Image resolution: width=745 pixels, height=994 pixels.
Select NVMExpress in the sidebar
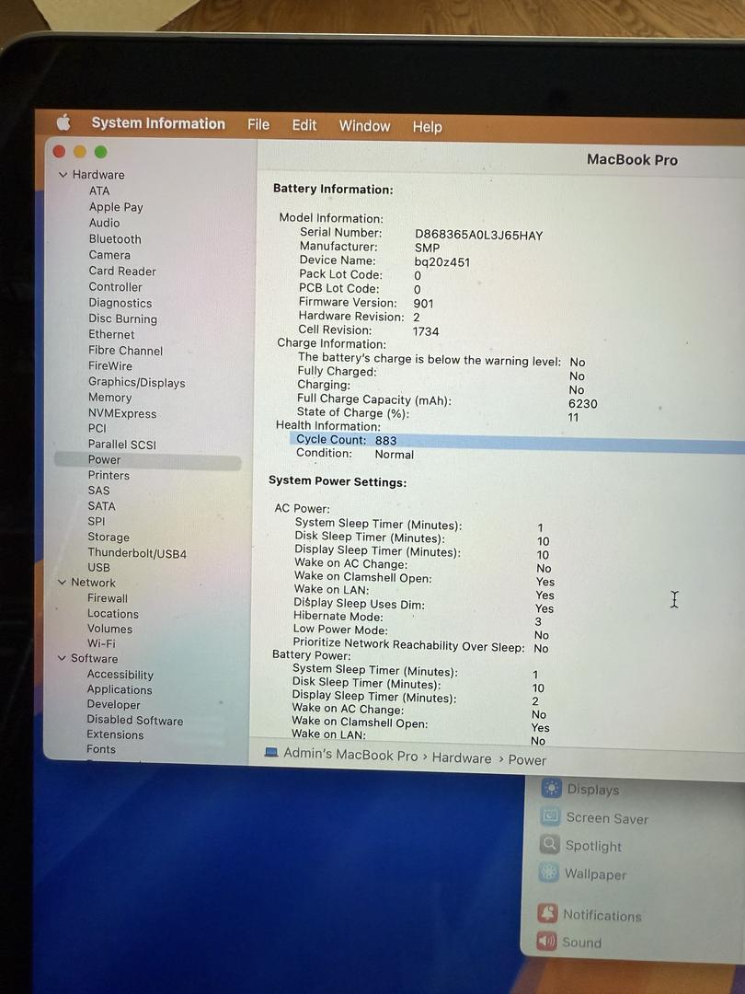[x=122, y=413]
